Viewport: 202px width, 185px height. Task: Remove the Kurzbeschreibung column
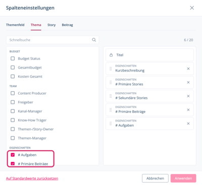tap(188, 69)
